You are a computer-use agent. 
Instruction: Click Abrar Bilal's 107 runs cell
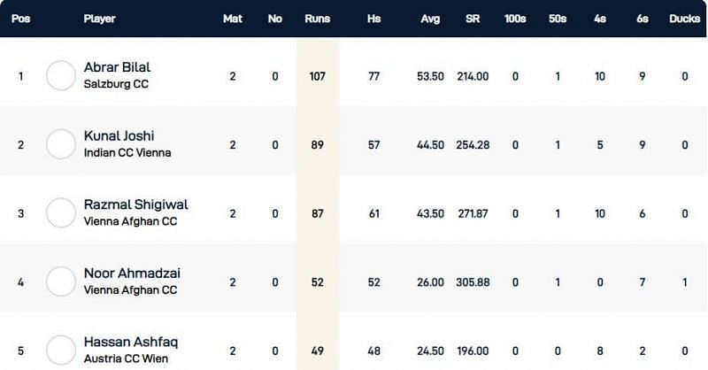click(317, 76)
